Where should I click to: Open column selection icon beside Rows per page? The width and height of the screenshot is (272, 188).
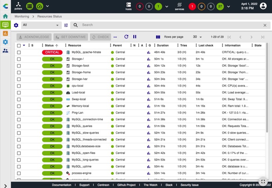(158, 37)
